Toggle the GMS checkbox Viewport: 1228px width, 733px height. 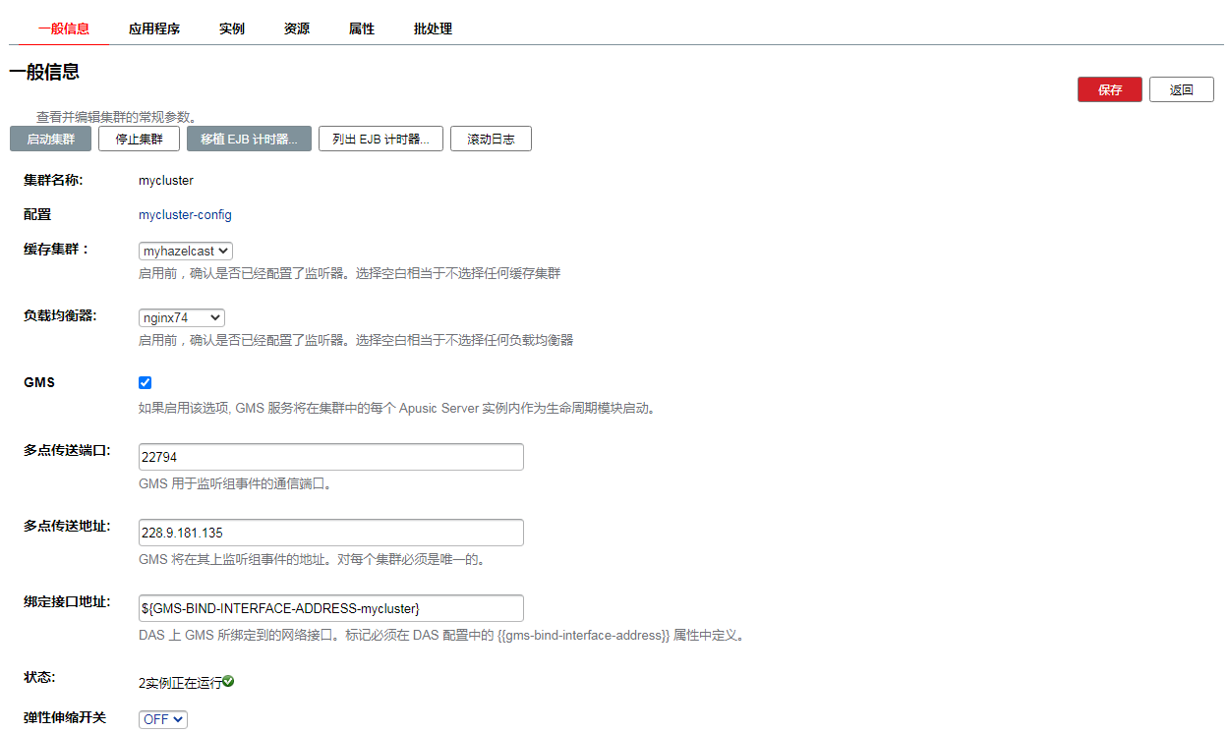point(146,382)
